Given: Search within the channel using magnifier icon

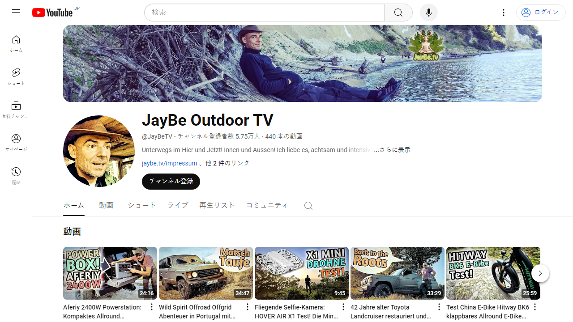Looking at the screenshot, I should pos(308,206).
